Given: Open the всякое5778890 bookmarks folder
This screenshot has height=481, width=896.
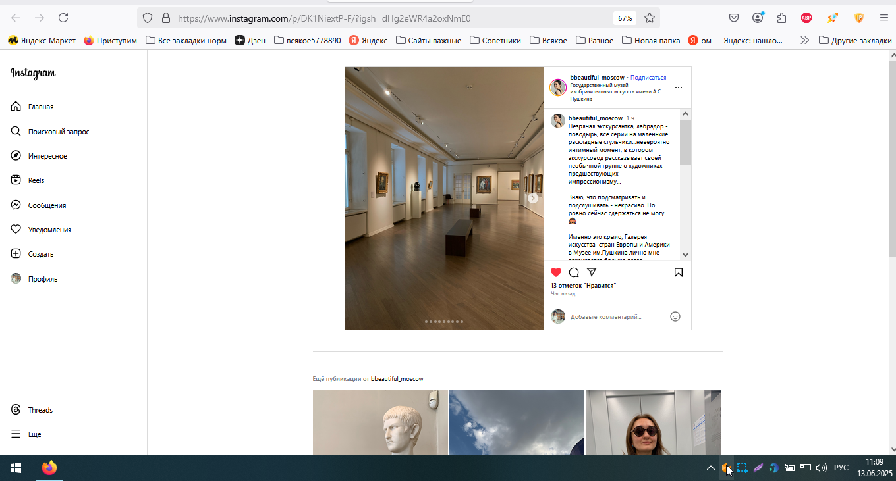Looking at the screenshot, I should pos(307,40).
